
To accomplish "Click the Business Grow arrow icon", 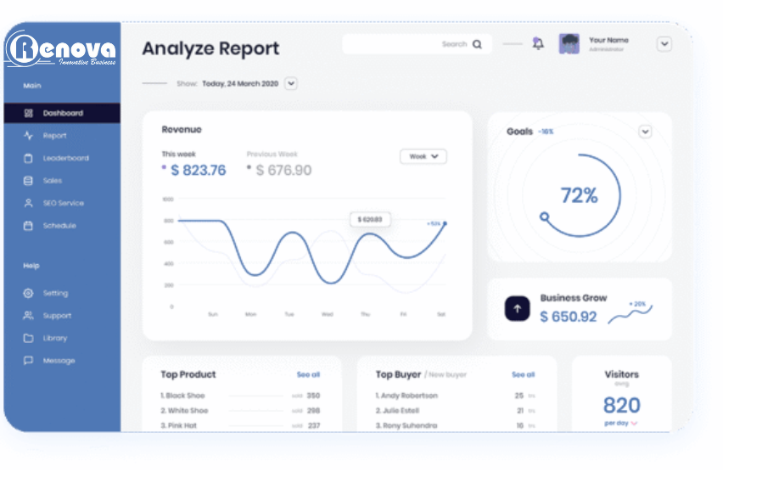I will pyautogui.click(x=517, y=309).
